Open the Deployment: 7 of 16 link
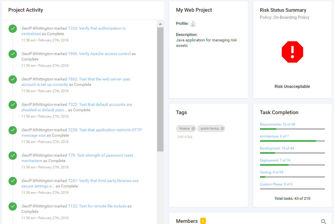The height and width of the screenshot is (224, 334). (275, 160)
